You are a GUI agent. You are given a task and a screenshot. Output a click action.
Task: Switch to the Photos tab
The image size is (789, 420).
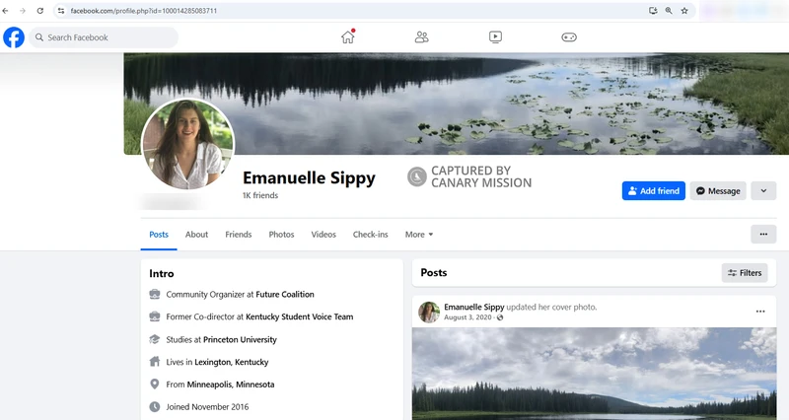(282, 235)
